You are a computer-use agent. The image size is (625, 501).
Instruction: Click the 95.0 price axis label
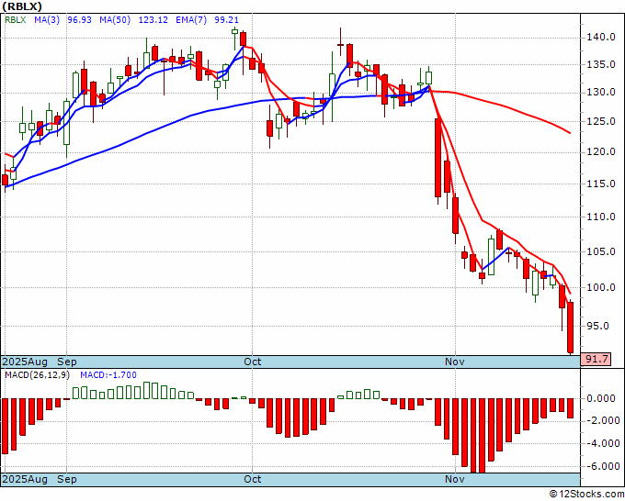[x=597, y=326]
